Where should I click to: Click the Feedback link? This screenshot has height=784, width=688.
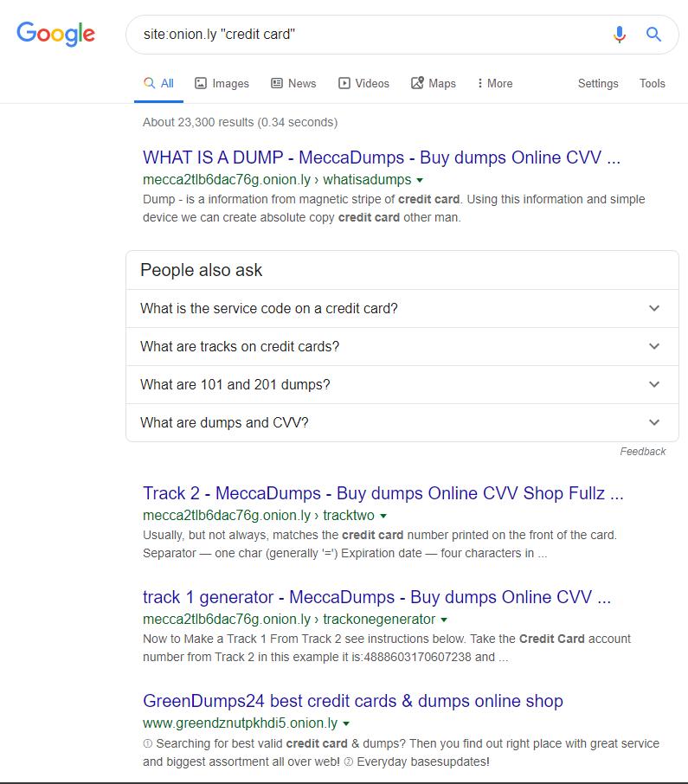(x=642, y=452)
